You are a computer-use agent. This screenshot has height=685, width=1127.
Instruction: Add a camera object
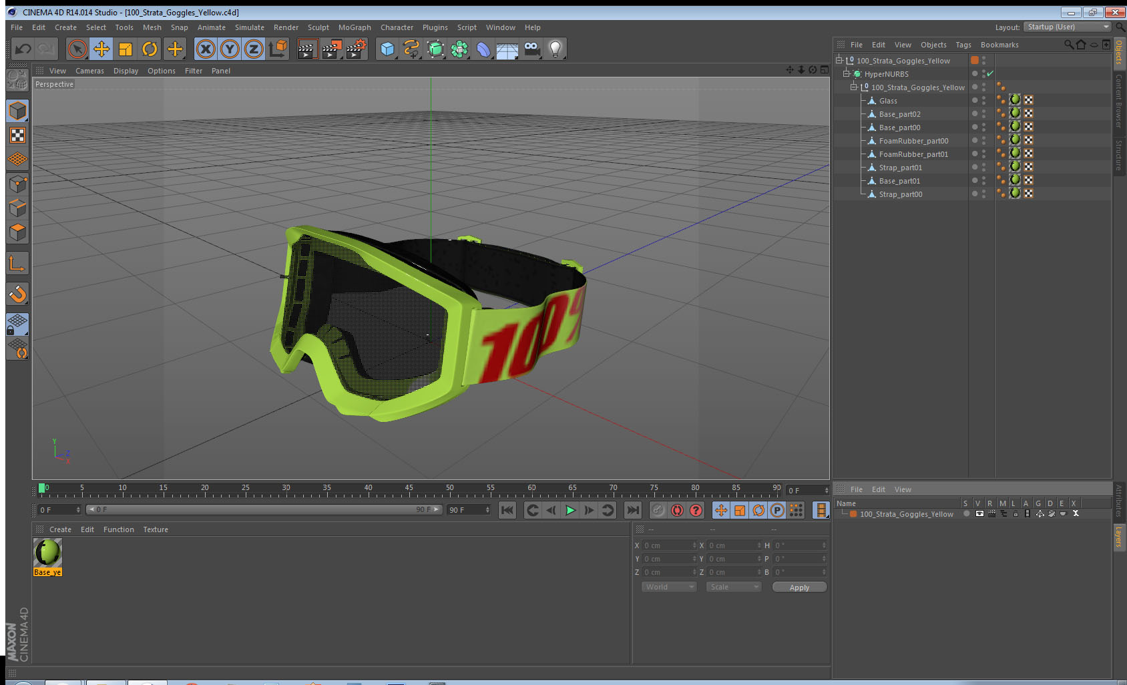[531, 49]
